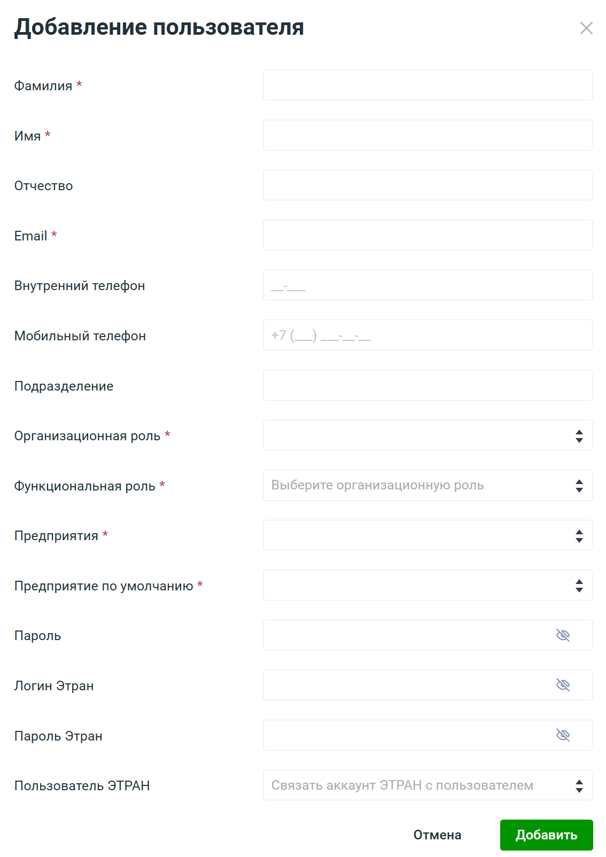
Task: Reveal the Пароль Этран value
Action: coord(563,735)
